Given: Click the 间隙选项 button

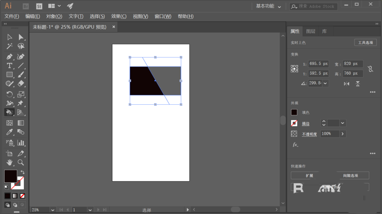Looking at the screenshot, I should pos(351,176).
